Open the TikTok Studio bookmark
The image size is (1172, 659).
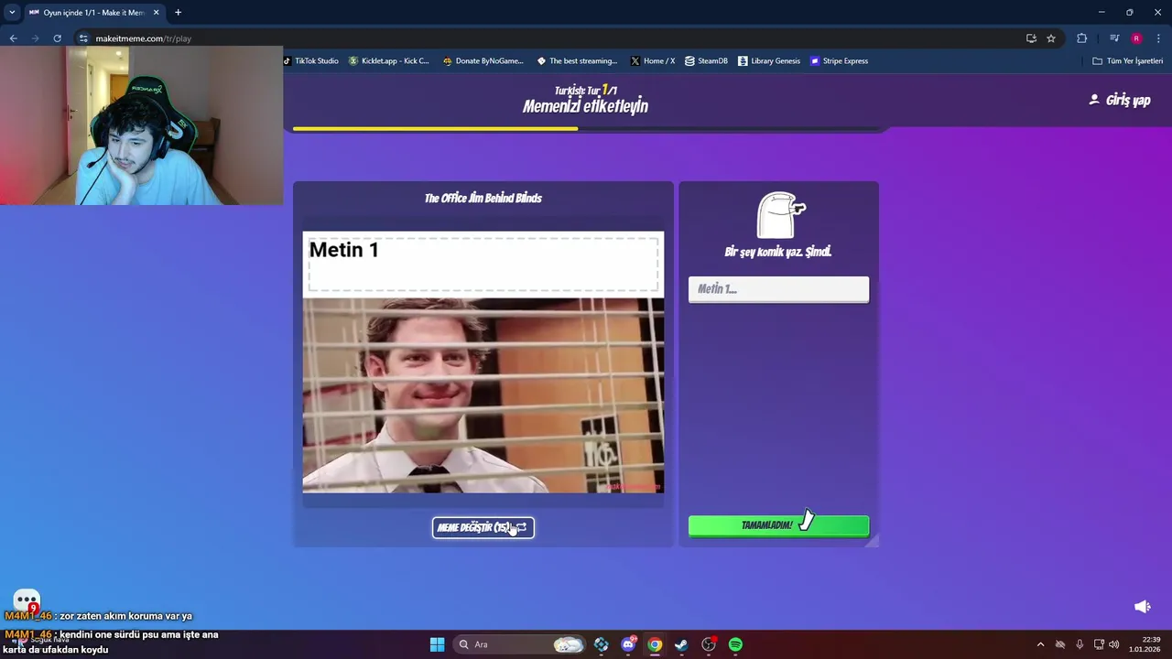pos(310,61)
